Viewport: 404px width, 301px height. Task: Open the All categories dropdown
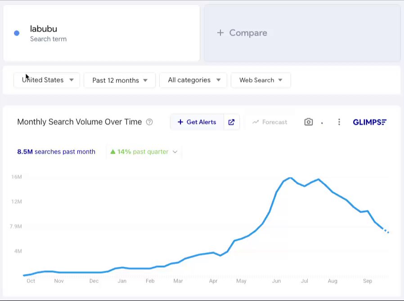click(193, 80)
